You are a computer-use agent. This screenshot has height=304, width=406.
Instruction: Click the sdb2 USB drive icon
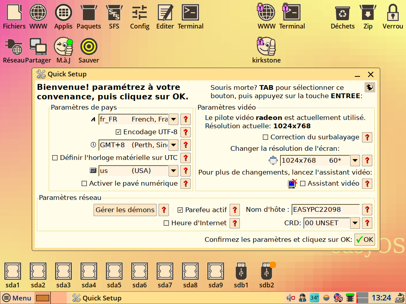(x=266, y=272)
